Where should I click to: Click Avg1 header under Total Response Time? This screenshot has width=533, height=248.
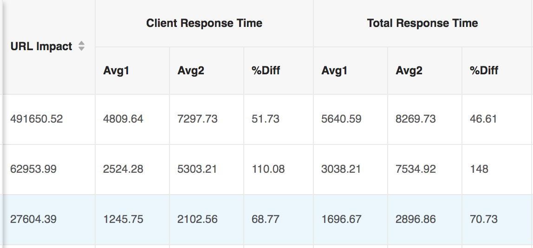(x=335, y=71)
